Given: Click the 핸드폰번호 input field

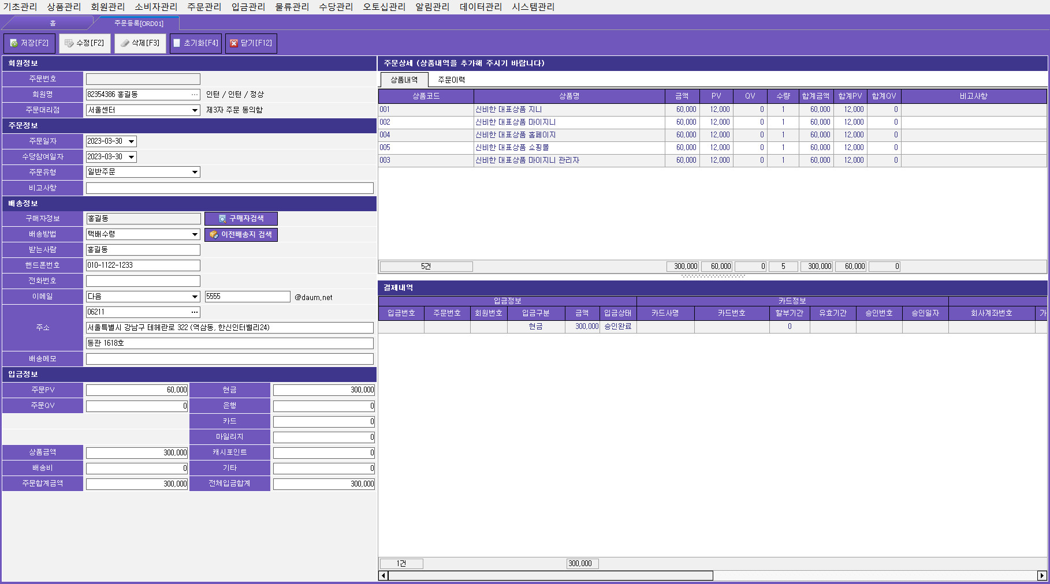Looking at the screenshot, I should (x=143, y=265).
